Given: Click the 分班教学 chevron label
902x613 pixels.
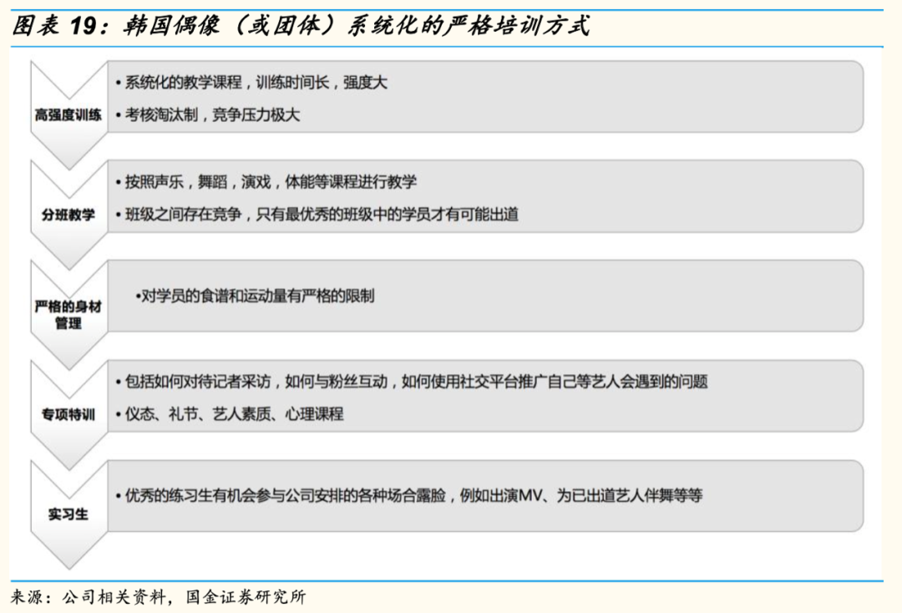Looking at the screenshot, I should tap(68, 215).
